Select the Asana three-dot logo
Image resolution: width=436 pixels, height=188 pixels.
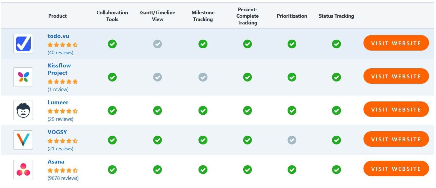click(x=23, y=169)
